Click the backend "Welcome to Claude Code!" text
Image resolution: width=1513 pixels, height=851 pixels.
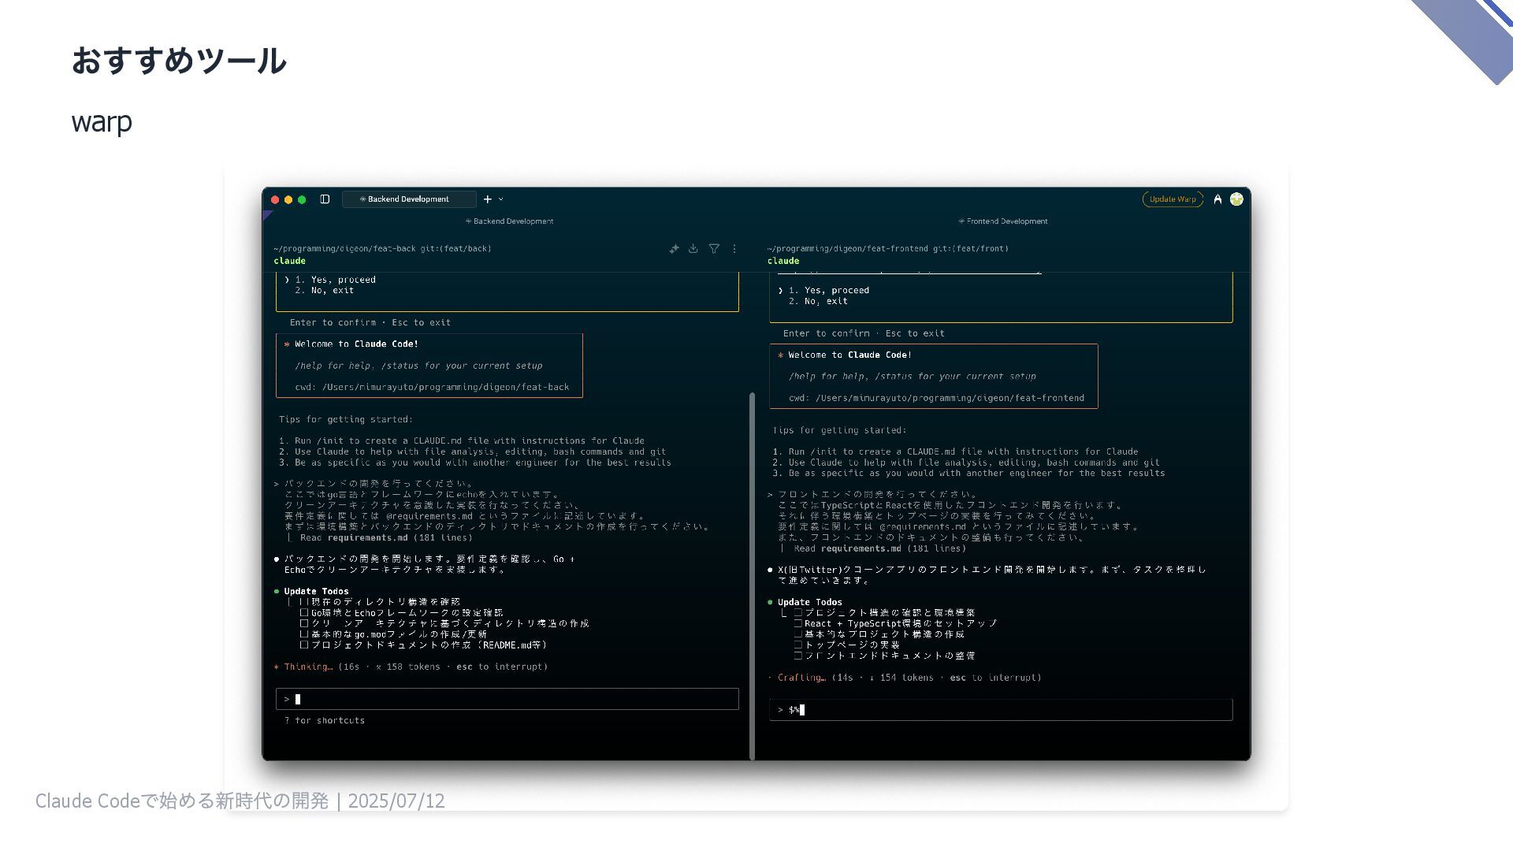click(356, 344)
